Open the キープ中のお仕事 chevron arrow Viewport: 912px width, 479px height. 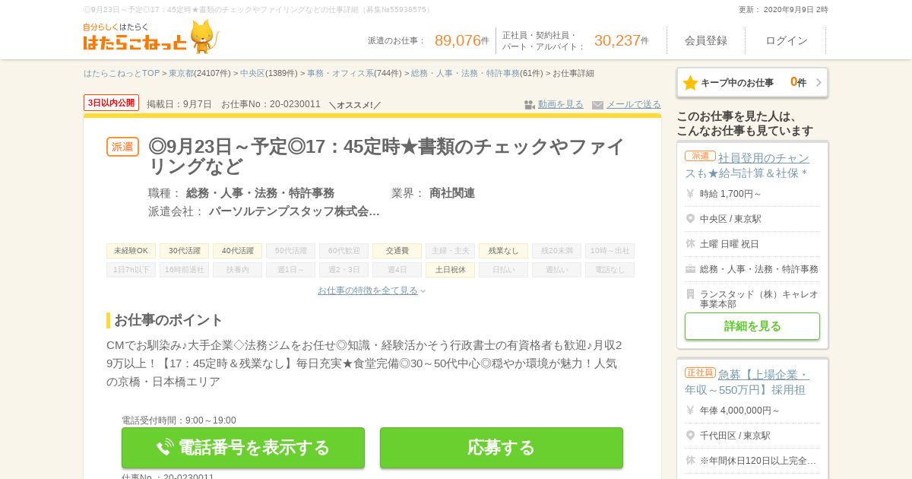819,83
